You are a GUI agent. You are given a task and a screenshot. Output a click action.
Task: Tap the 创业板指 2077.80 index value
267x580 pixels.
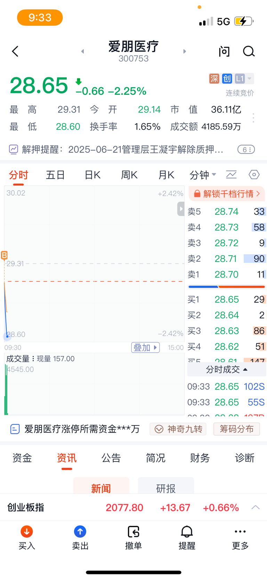(124, 507)
